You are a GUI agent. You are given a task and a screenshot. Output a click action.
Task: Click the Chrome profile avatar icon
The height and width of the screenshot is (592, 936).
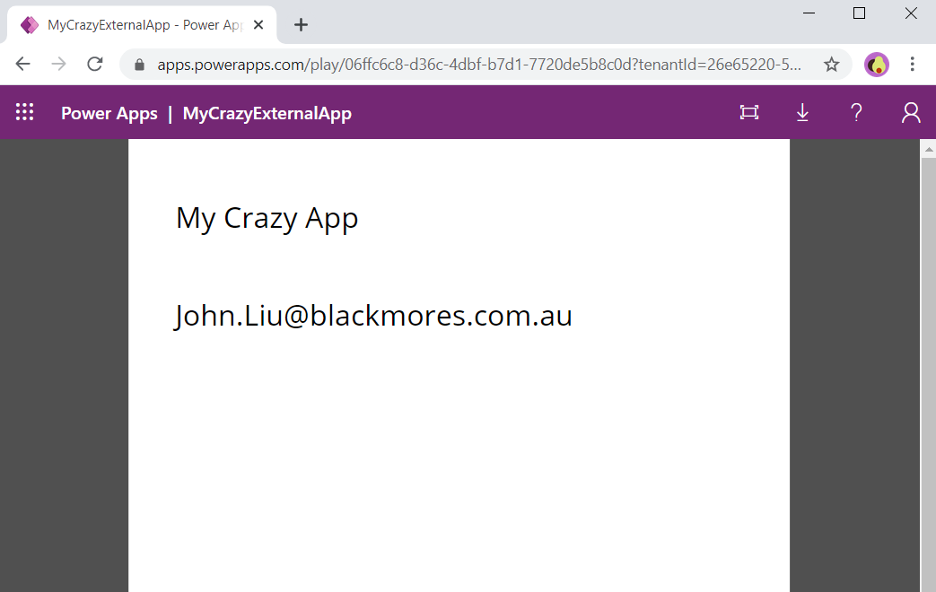click(876, 65)
